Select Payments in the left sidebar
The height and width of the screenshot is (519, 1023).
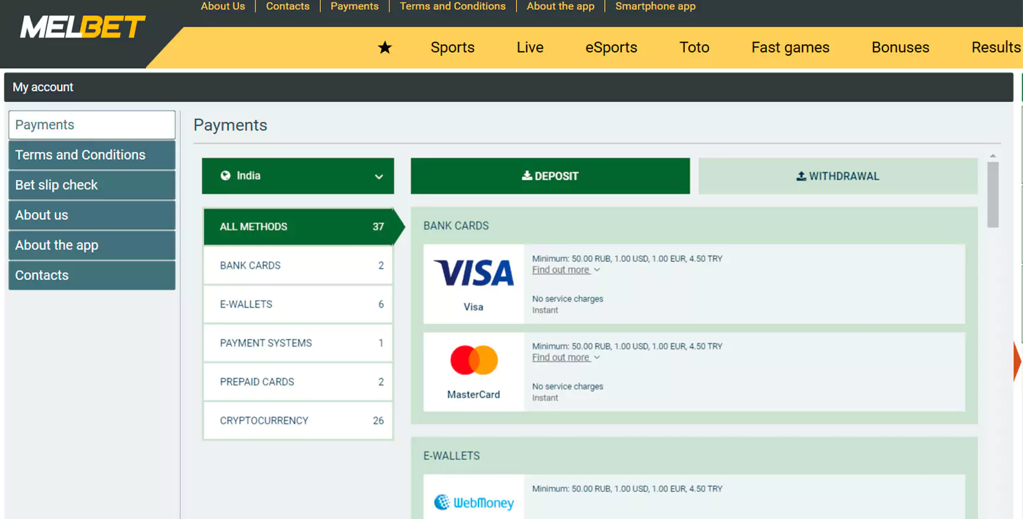pyautogui.click(x=92, y=125)
